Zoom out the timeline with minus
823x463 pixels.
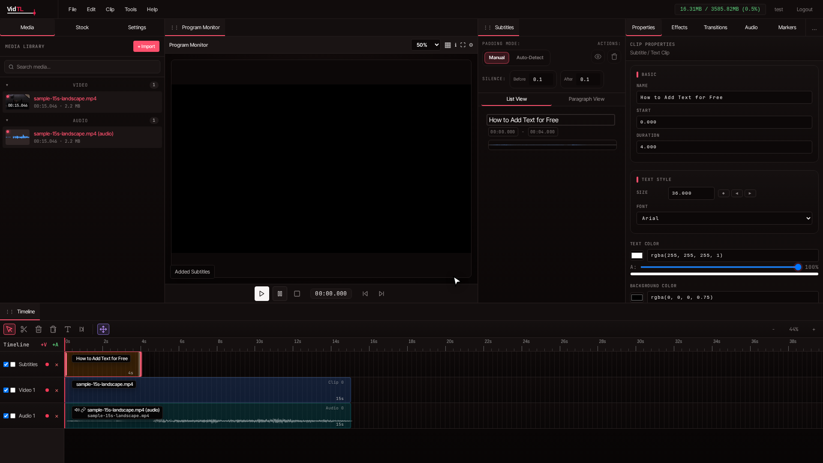[773, 329]
